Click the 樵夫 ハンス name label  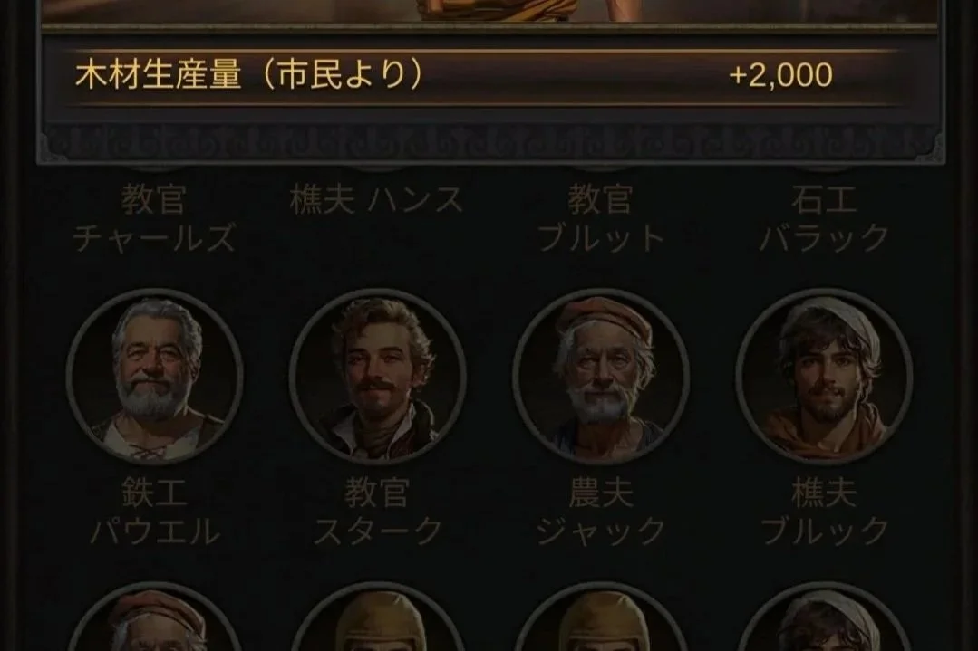pos(377,201)
